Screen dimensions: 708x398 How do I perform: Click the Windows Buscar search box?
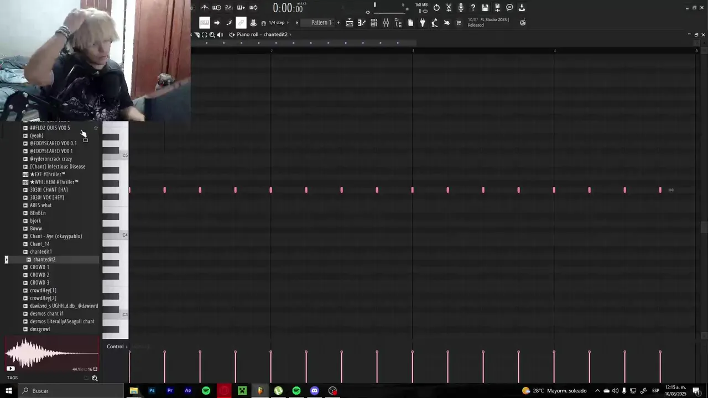[70, 391]
